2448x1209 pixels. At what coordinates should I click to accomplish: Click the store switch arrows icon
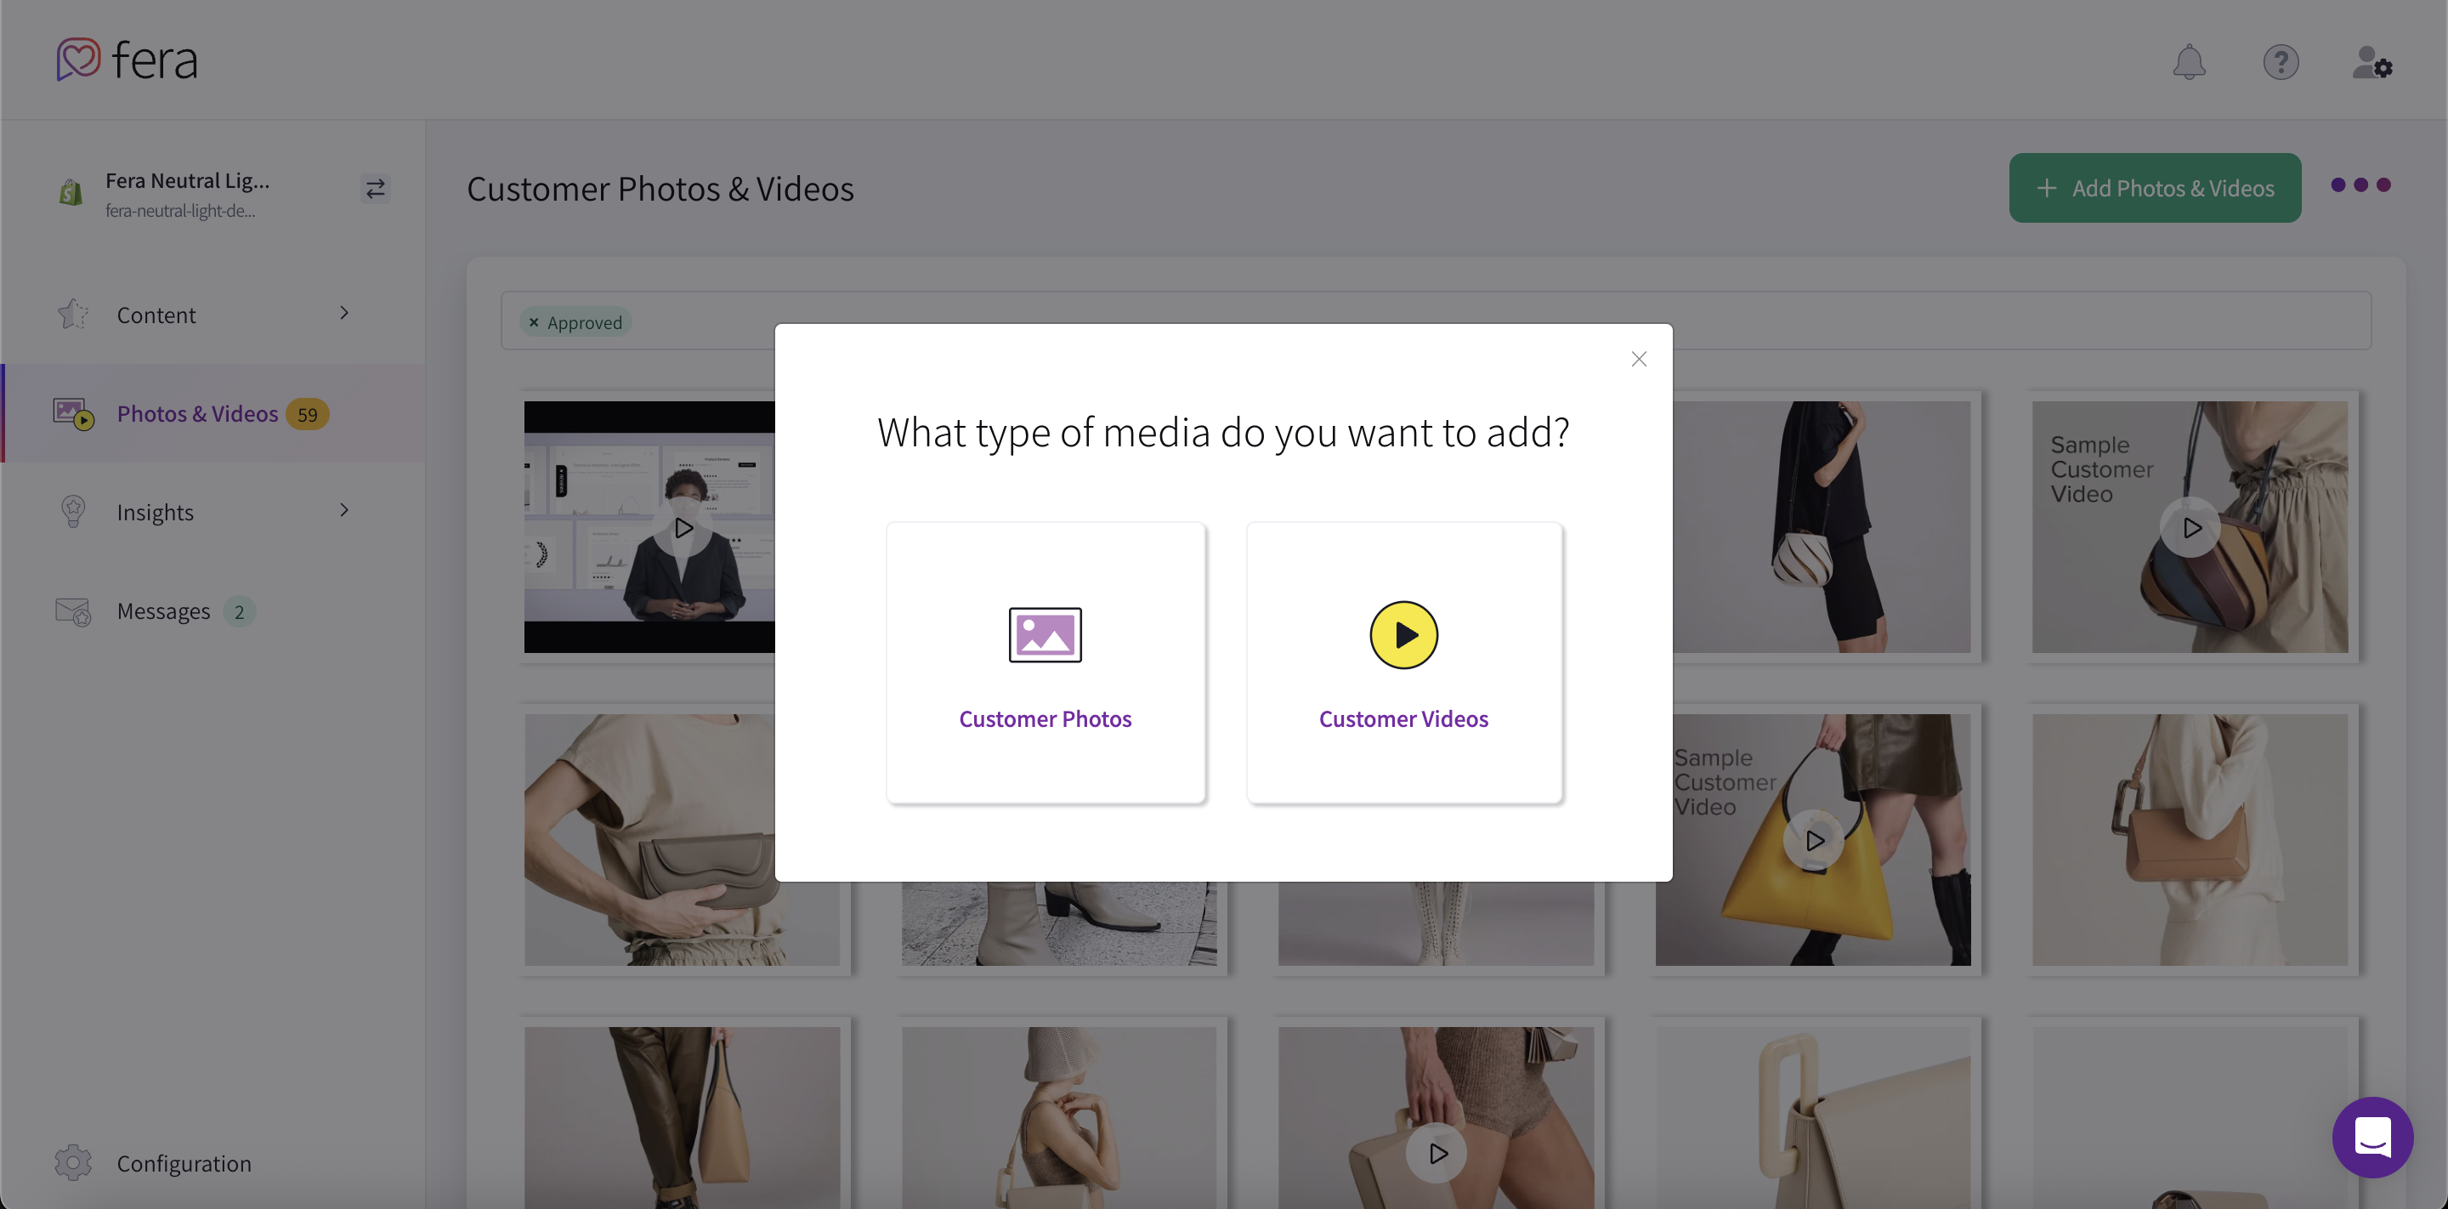376,189
